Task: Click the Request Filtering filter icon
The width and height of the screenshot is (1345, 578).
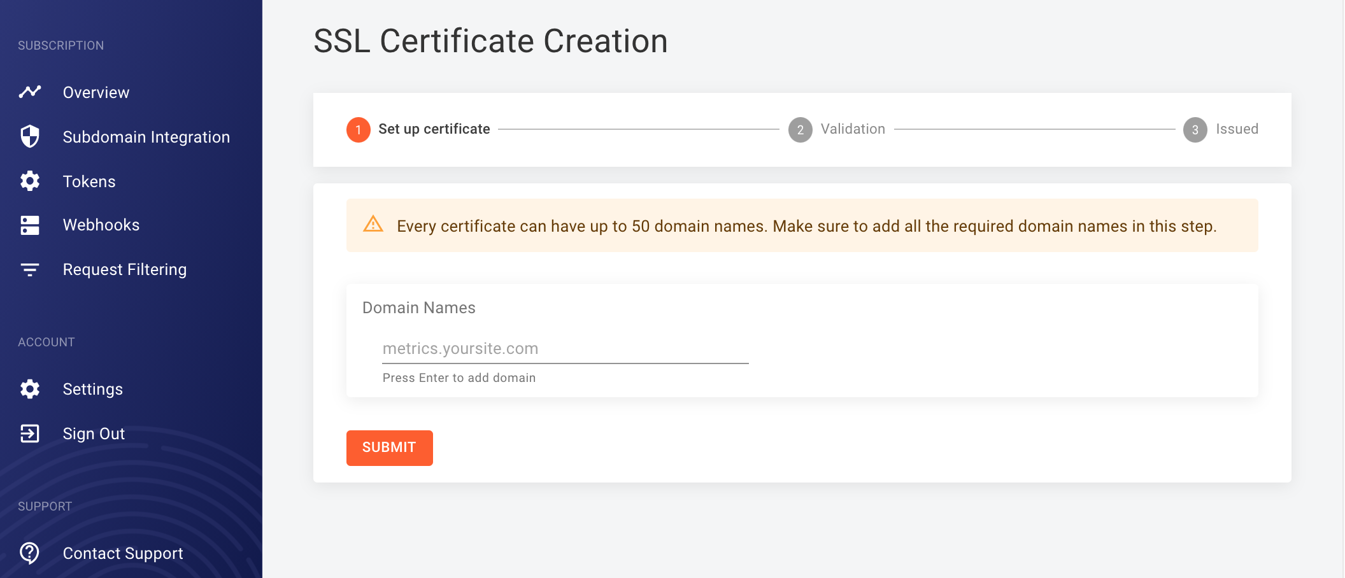Action: 30,269
